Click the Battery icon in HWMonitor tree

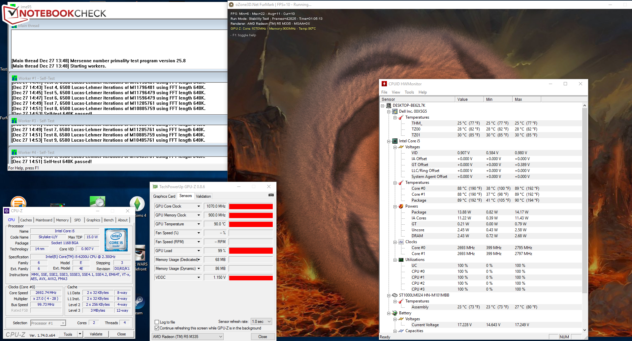tap(395, 313)
